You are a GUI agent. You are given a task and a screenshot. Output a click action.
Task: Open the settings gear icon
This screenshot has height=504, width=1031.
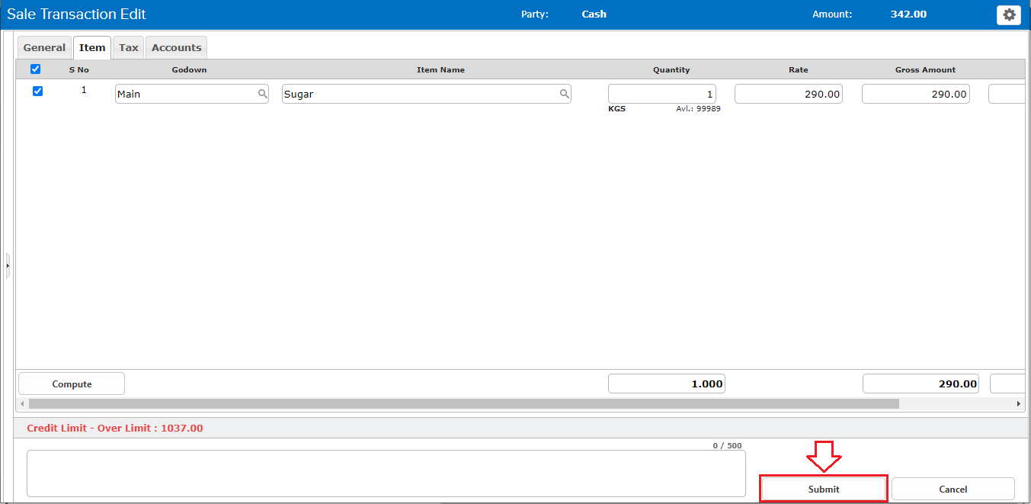click(x=1008, y=14)
